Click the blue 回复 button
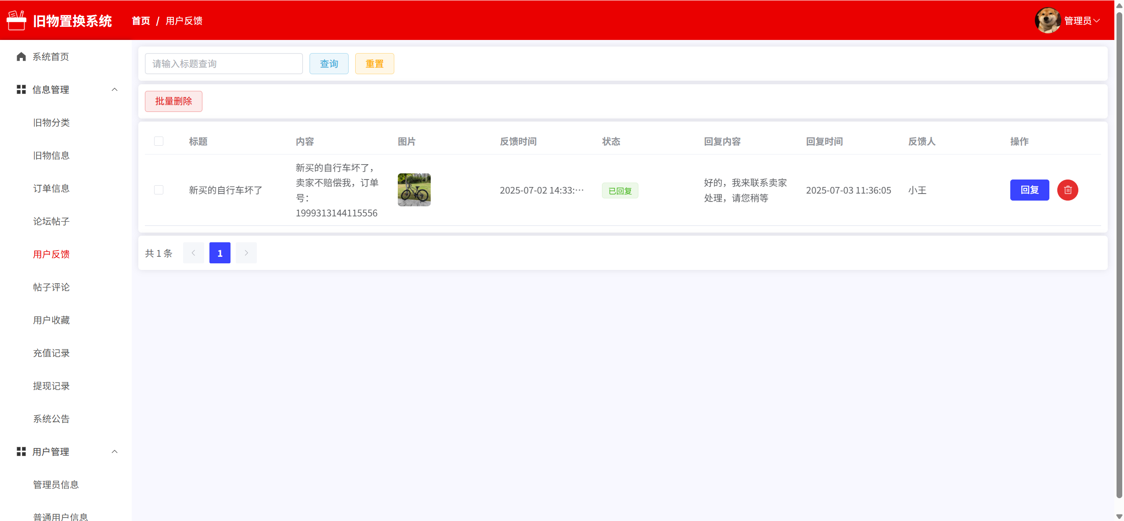The width and height of the screenshot is (1124, 521). 1029,190
